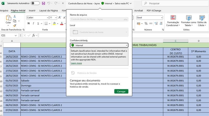Apply percent style icon

pos(146,24)
